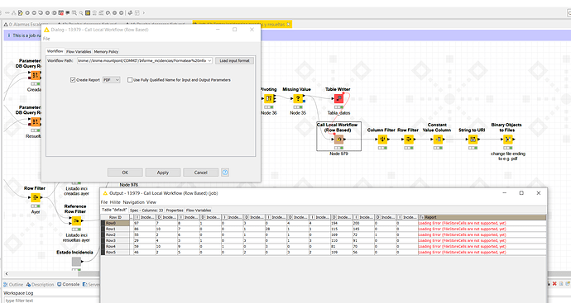Switch to Memory Policy tab in dialog
The image size is (571, 303).
coord(106,51)
